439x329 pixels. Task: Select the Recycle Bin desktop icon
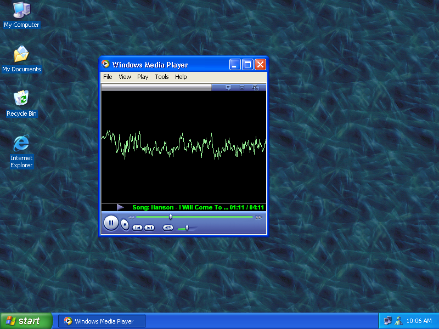coord(21,99)
